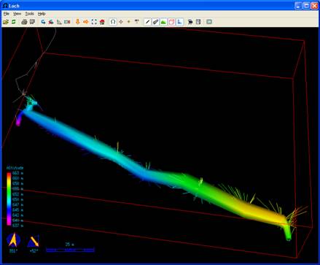Viewport: 320px width, 265px height.
Task: Toggle the walls display button
Action: 155,22
